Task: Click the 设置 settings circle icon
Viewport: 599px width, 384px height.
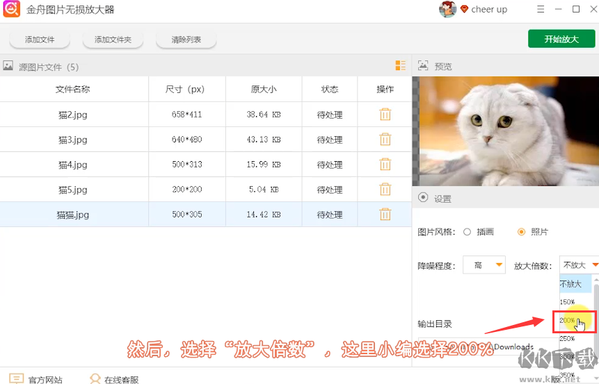Action: (423, 197)
